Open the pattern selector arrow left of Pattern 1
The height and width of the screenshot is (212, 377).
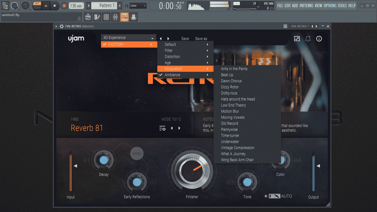(x=89, y=6)
